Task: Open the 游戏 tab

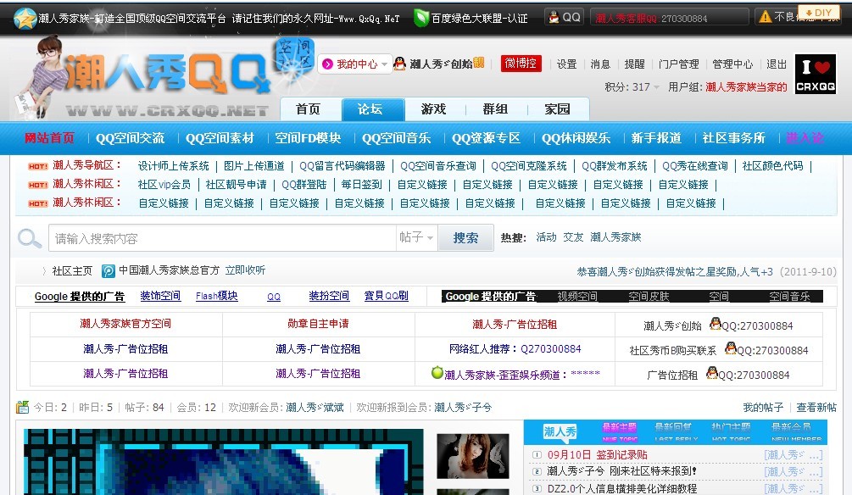Action: click(433, 109)
